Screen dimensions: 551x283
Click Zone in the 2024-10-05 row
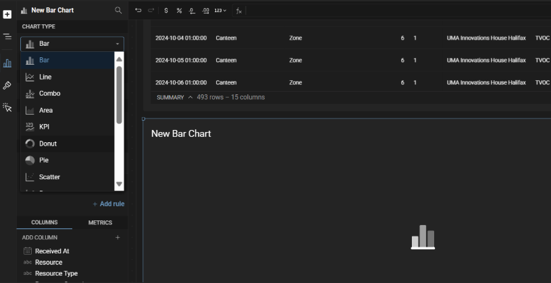[x=296, y=61]
